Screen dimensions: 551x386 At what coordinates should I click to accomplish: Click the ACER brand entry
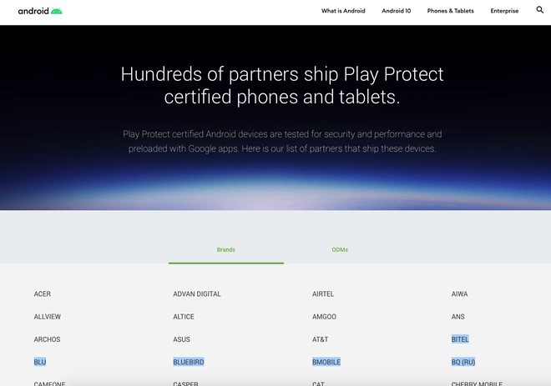(x=43, y=294)
